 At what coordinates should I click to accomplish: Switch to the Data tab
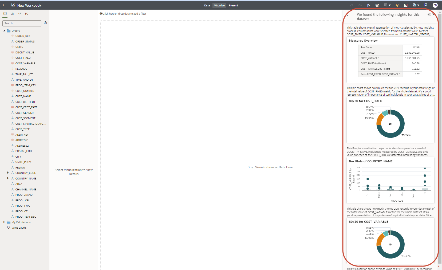[x=207, y=5]
